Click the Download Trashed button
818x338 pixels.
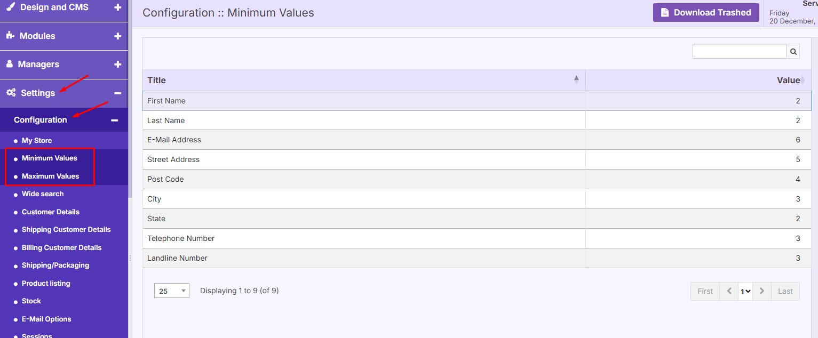click(705, 13)
